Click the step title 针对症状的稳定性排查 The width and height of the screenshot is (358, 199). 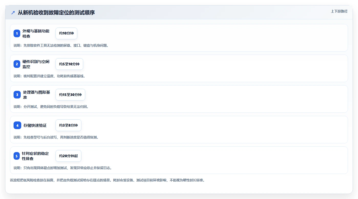click(35, 156)
